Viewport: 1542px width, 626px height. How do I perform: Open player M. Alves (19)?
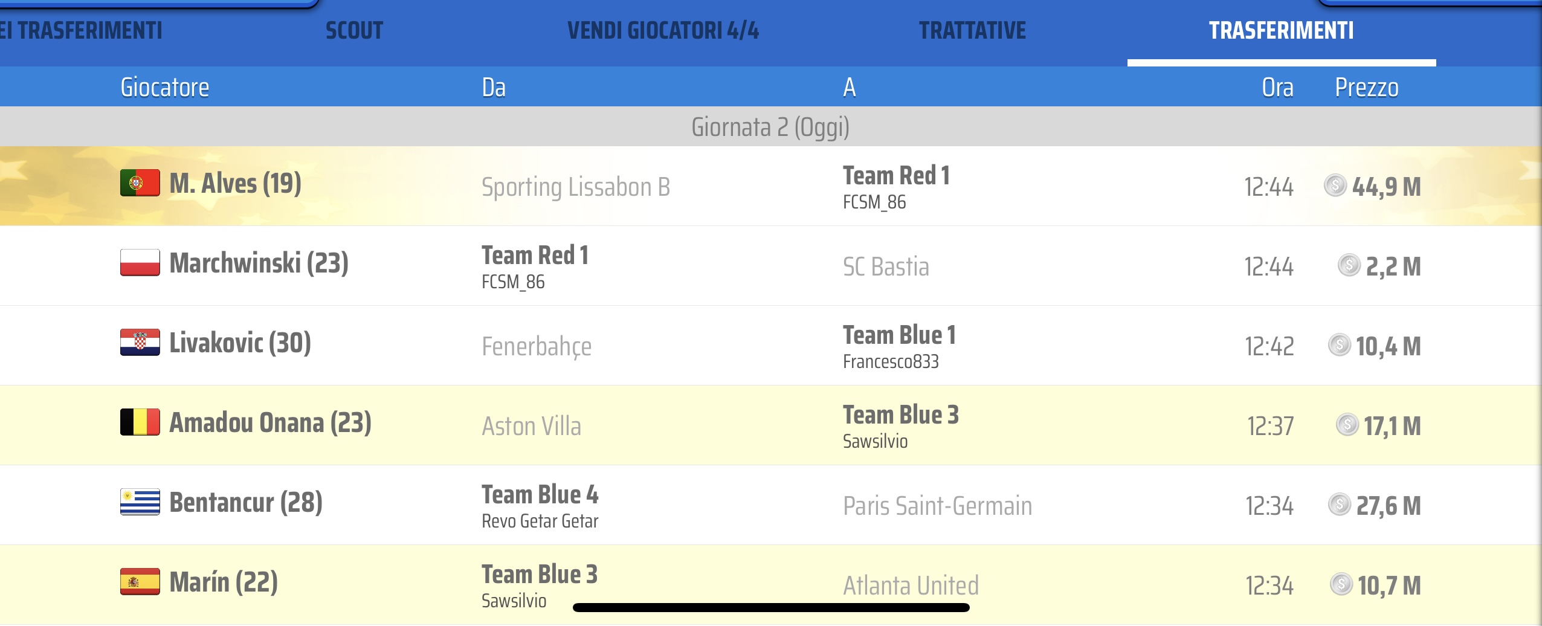(x=235, y=184)
